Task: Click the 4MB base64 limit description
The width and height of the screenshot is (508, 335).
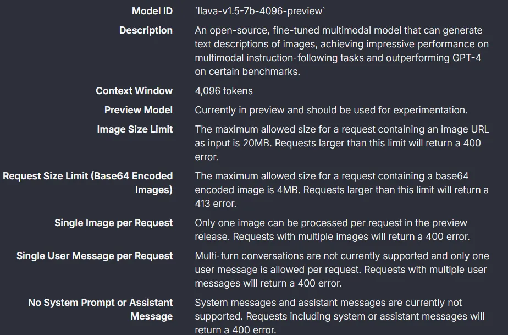Action: coord(341,190)
